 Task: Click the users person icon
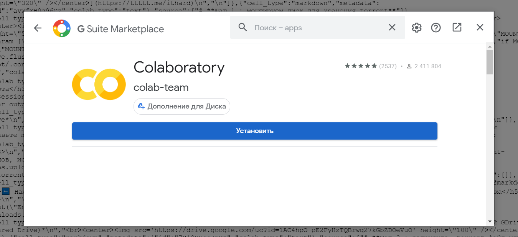[x=409, y=66]
